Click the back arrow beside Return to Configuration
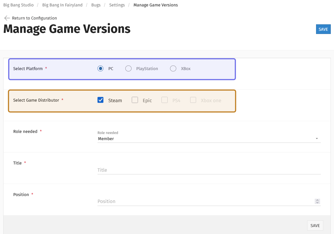 tap(7, 18)
